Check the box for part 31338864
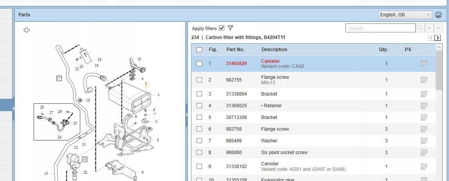Viewport: 449px width, 181px height. (199, 94)
